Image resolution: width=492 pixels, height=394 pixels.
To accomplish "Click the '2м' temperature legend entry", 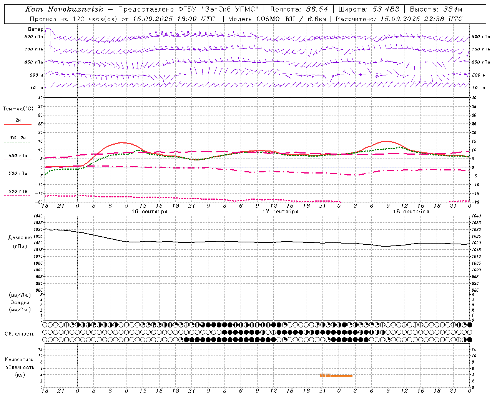I will (18, 120).
